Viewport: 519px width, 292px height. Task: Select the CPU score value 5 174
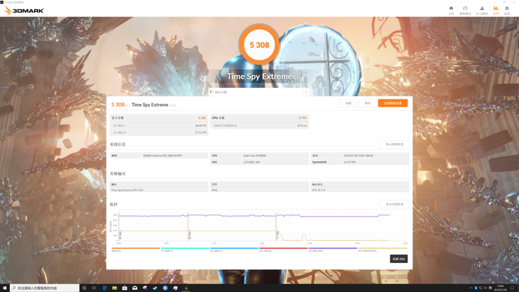[302, 118]
